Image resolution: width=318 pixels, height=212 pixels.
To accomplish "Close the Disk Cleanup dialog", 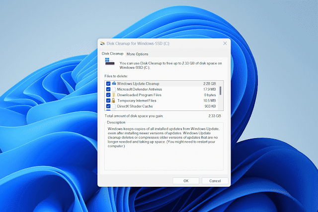I will [x=225, y=44].
